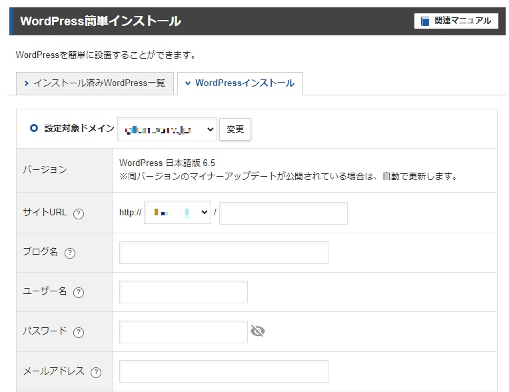Click the text 'WordPress 日本語版 6.5'
The image size is (509, 392).
coord(167,163)
